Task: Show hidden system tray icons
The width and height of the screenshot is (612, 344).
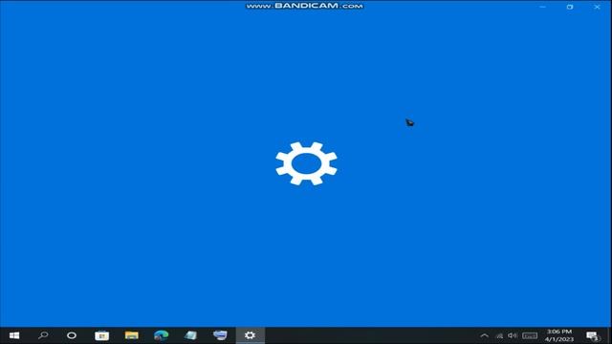Action: tap(485, 335)
